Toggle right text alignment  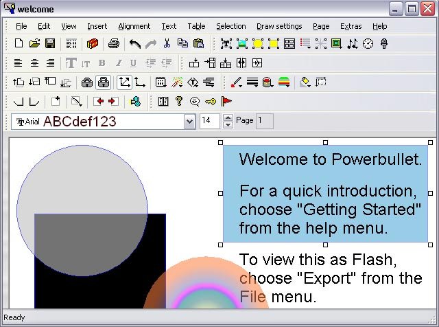50,63
